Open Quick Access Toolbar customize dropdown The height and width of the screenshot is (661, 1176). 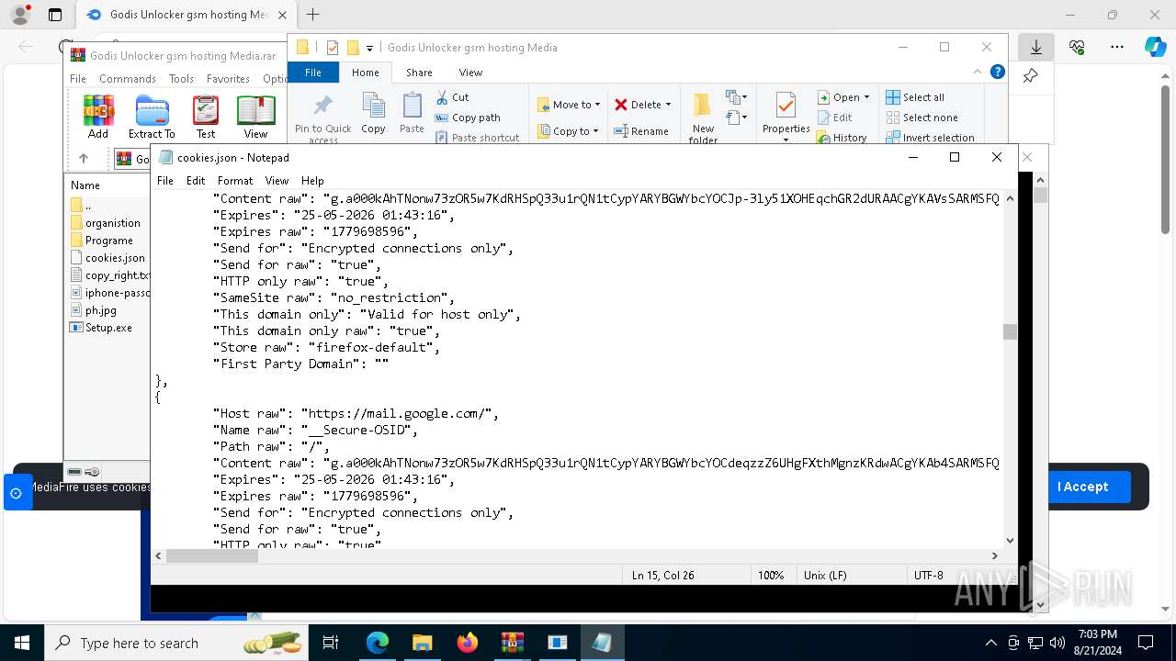pyautogui.click(x=369, y=48)
